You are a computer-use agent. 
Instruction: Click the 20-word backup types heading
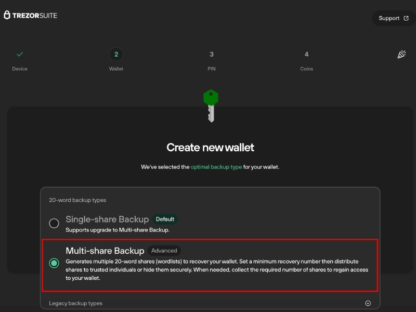tap(77, 200)
